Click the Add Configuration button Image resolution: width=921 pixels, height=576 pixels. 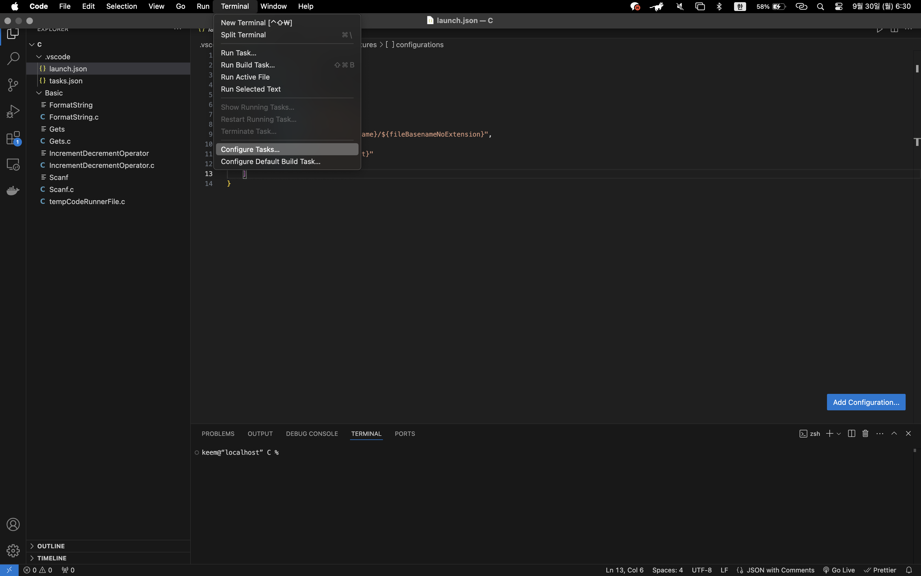(x=866, y=402)
